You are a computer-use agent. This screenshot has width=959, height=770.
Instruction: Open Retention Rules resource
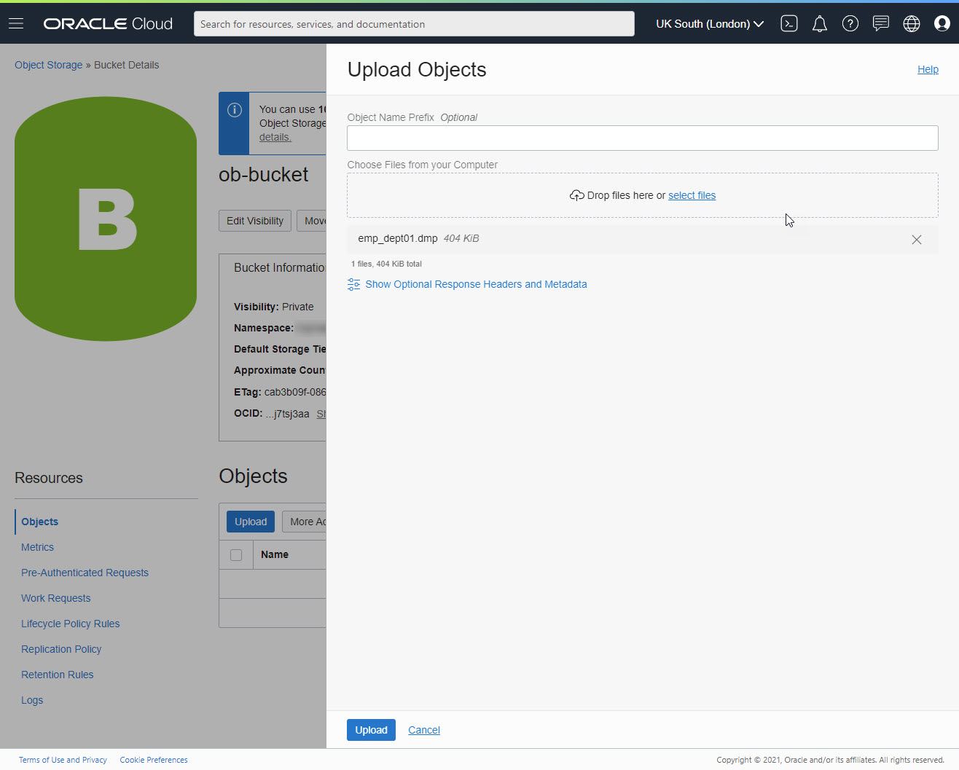[x=58, y=675]
